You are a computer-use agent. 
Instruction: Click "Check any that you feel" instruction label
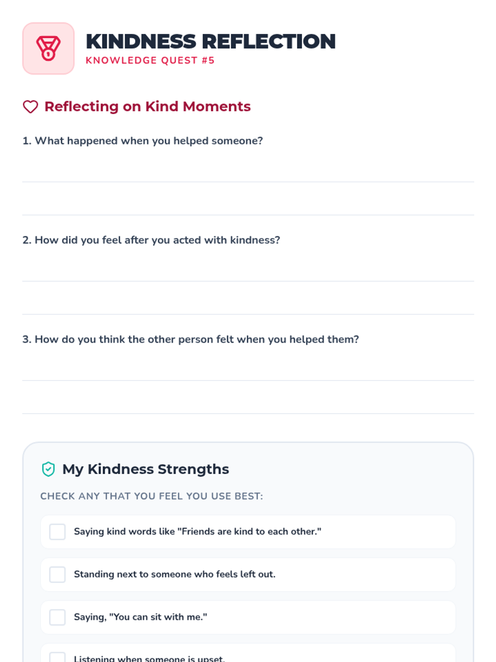151,496
